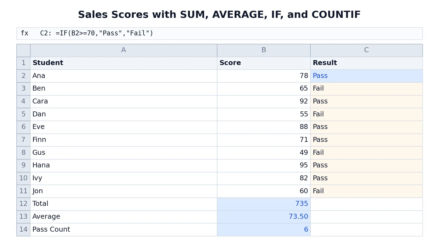Select column B header
The height and width of the screenshot is (247, 439).
coord(264,50)
